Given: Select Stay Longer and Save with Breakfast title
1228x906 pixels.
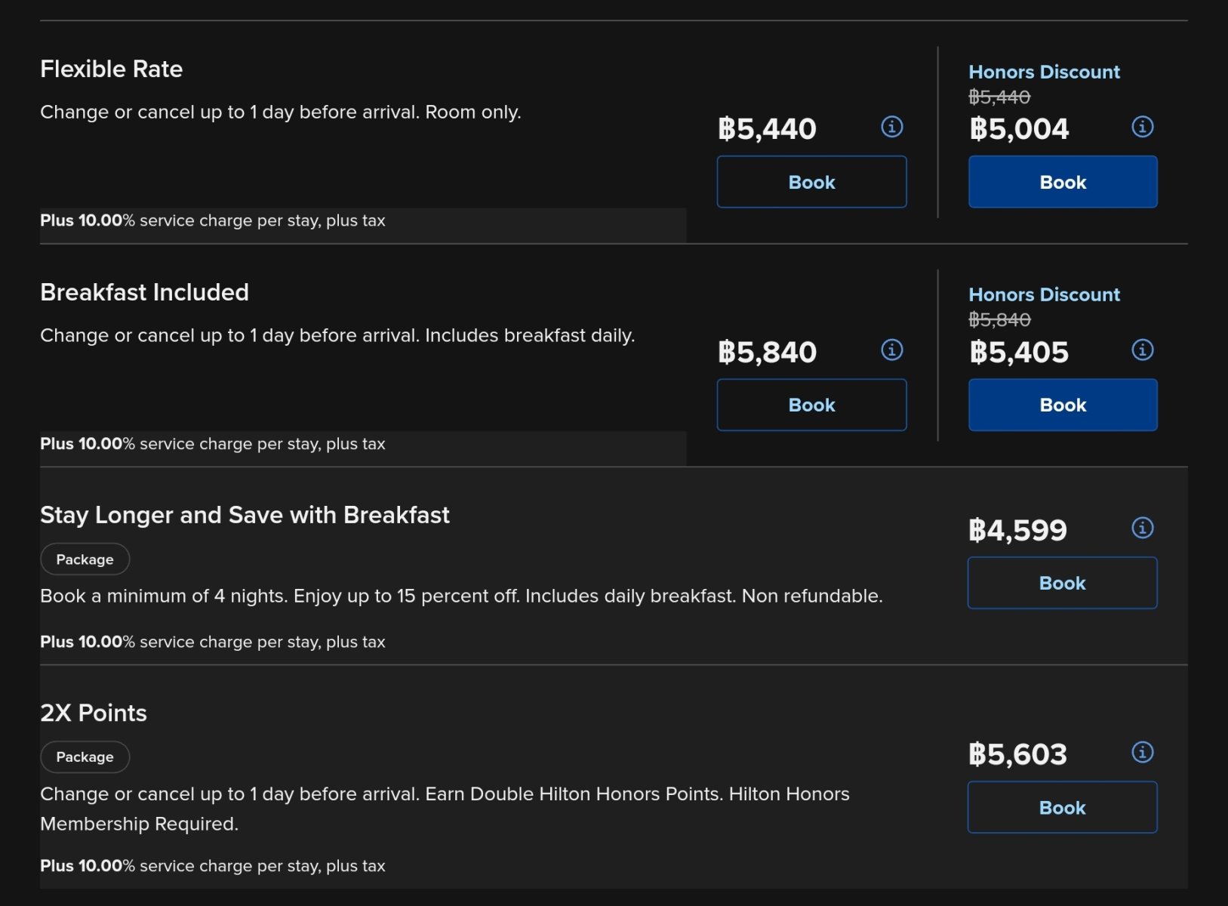Looking at the screenshot, I should 245,515.
